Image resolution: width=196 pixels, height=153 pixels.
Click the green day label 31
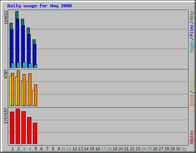click(184, 149)
